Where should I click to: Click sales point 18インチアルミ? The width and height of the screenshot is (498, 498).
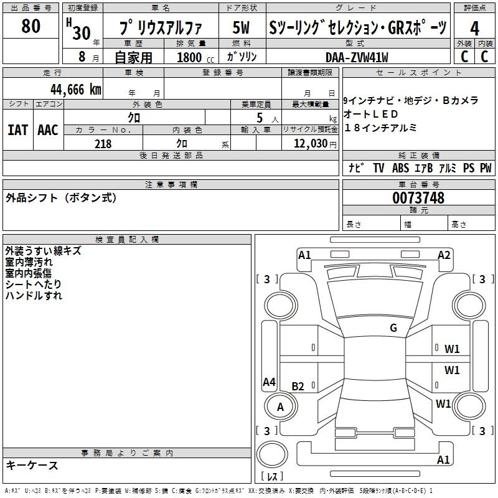pos(380,128)
